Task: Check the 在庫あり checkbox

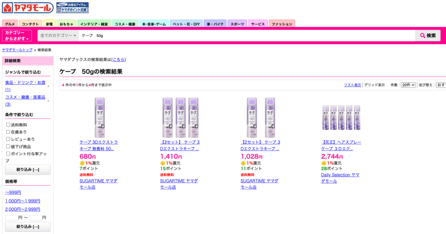Action: click(x=8, y=132)
